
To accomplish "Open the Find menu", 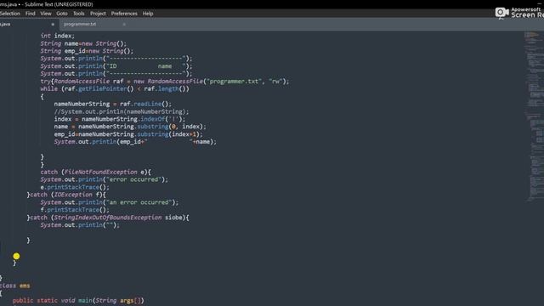I will 31,14.
